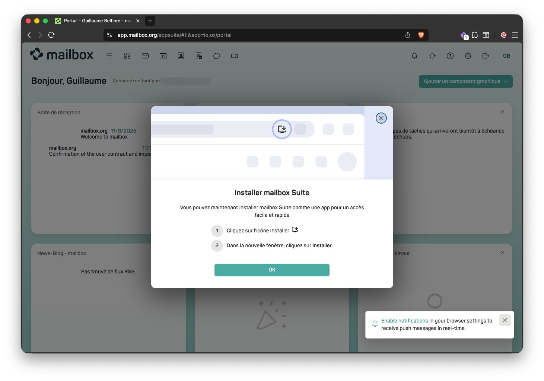This screenshot has width=544, height=381.
Task: Open the app launcher grid
Action: pyautogui.click(x=127, y=56)
